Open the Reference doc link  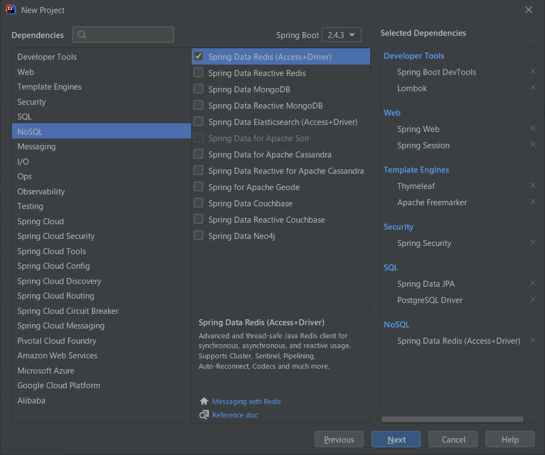235,415
